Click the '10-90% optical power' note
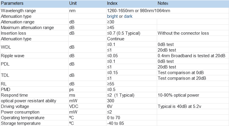The height and width of the screenshot is (126, 229). (179, 95)
